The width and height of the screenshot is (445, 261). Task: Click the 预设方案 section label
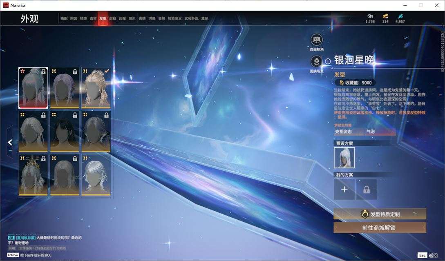coord(344,143)
